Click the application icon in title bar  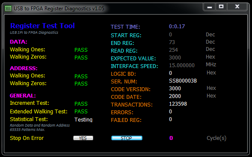(8, 9)
